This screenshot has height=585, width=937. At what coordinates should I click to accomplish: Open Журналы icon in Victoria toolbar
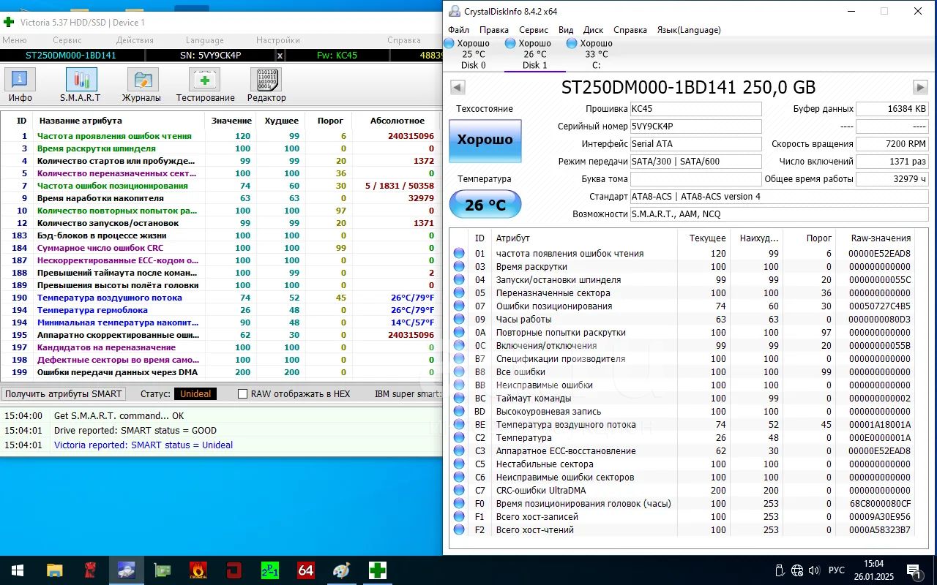click(141, 85)
